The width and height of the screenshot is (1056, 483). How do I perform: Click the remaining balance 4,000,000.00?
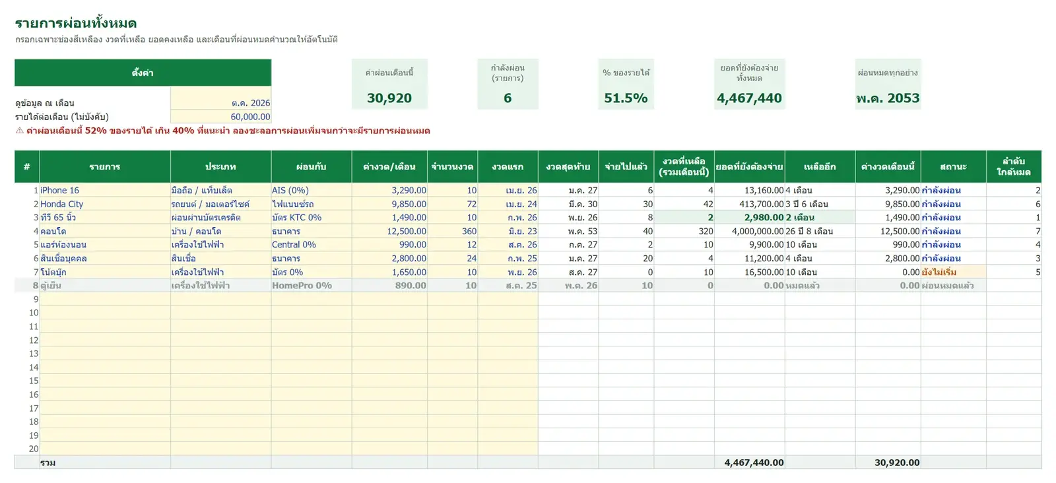(750, 231)
